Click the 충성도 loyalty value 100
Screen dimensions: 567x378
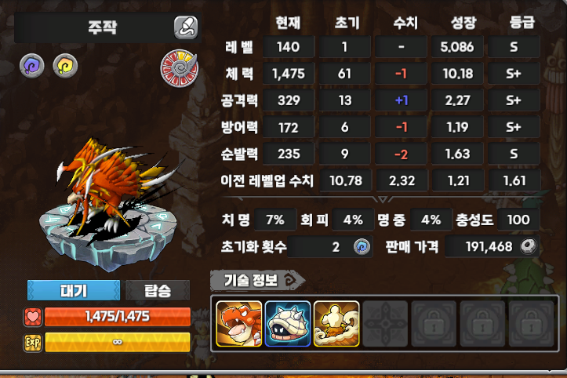pos(518,220)
